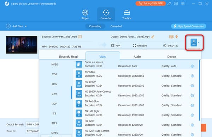Open the hamburger menu icon

click(x=183, y=4)
